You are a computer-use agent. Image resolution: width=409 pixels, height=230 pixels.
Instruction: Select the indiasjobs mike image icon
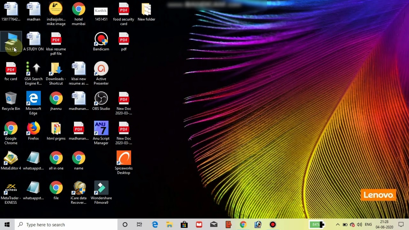(56, 14)
